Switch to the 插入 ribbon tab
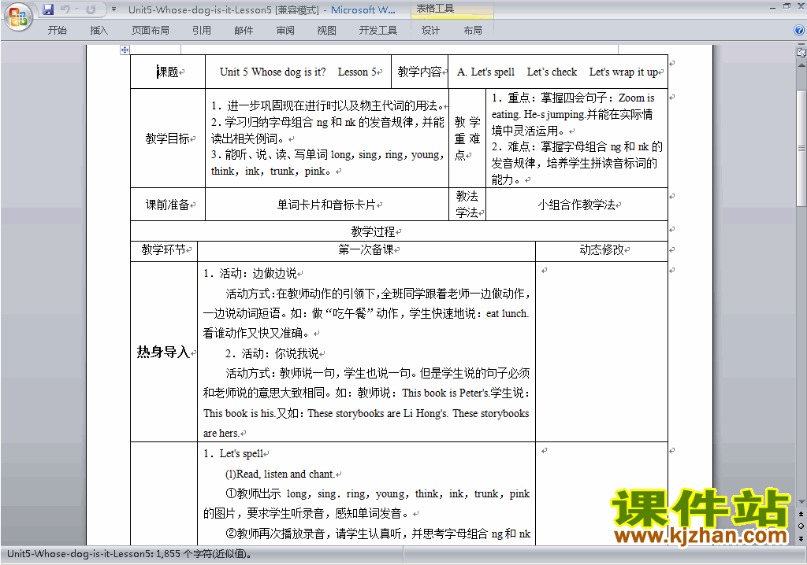The image size is (807, 565). coord(99,31)
